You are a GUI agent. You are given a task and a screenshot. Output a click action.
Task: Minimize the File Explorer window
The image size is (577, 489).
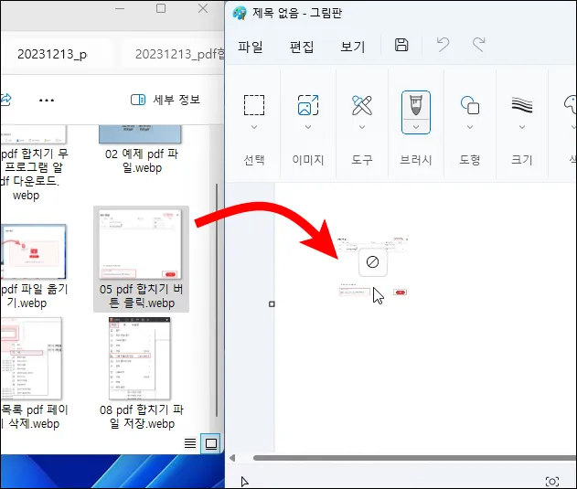click(x=120, y=8)
